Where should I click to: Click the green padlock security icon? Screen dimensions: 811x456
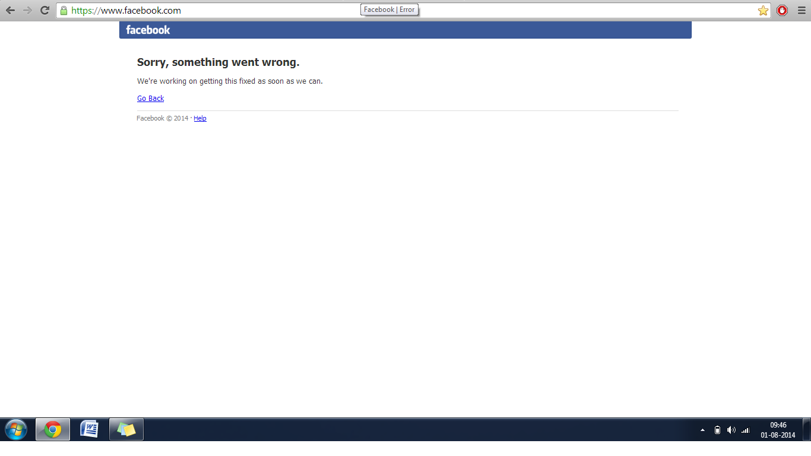coord(64,11)
